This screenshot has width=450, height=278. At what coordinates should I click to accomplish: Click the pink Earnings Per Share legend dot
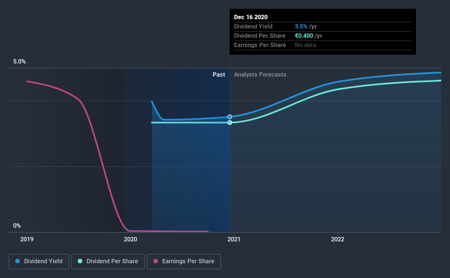pyautogui.click(x=156, y=261)
